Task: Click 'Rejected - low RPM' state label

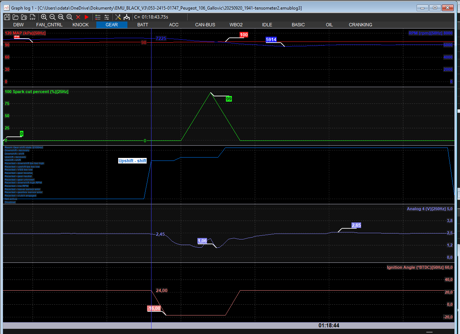Action: (16, 186)
